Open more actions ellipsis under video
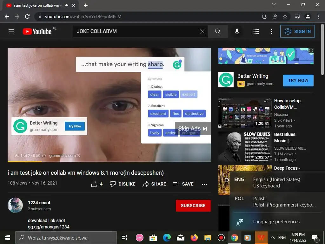The height and width of the screenshot is (244, 325). pyautogui.click(x=204, y=184)
